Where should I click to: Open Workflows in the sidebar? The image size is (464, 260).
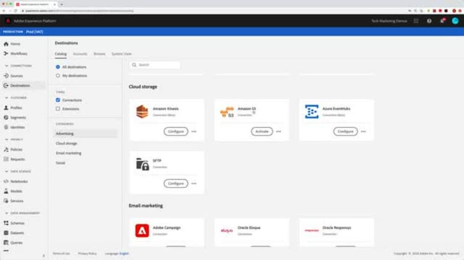15,54
